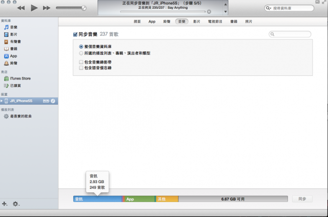The image size is (328, 217).
Task: Click the 249 首歌 tooltip text
Action: tap(97, 187)
